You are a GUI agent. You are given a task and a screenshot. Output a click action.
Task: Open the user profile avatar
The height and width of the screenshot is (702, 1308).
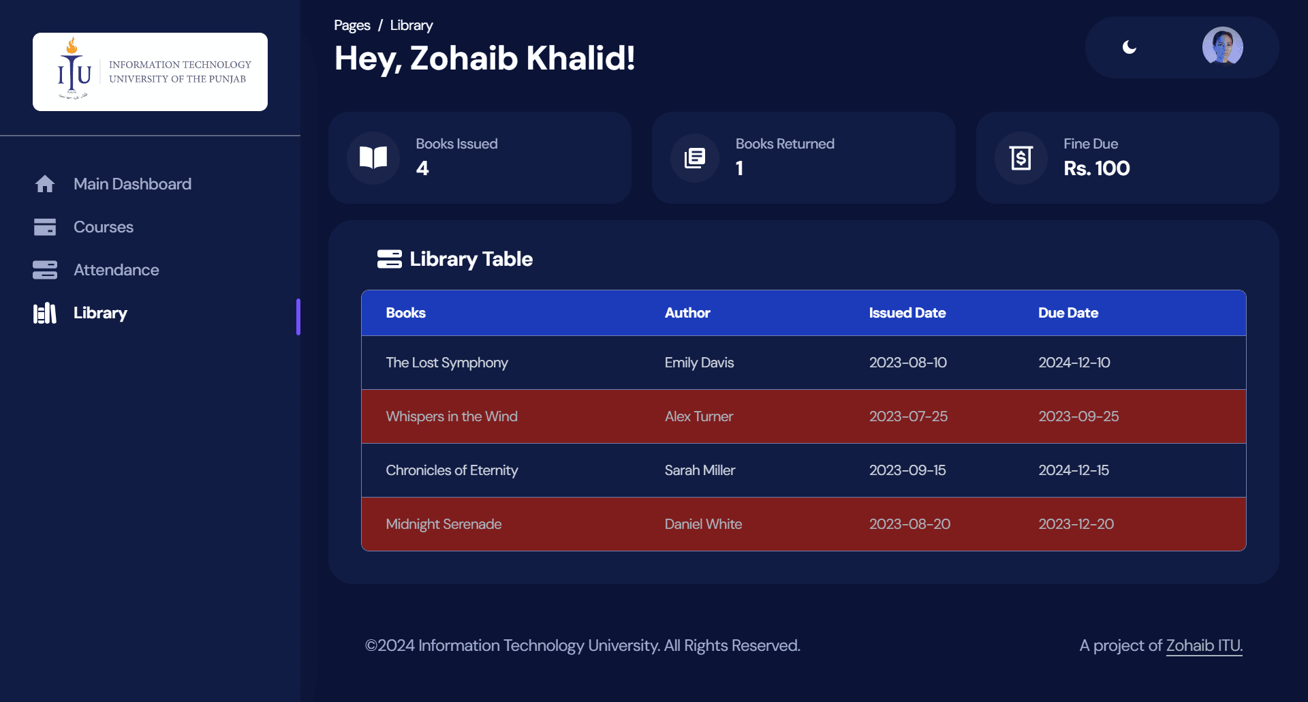coord(1223,47)
